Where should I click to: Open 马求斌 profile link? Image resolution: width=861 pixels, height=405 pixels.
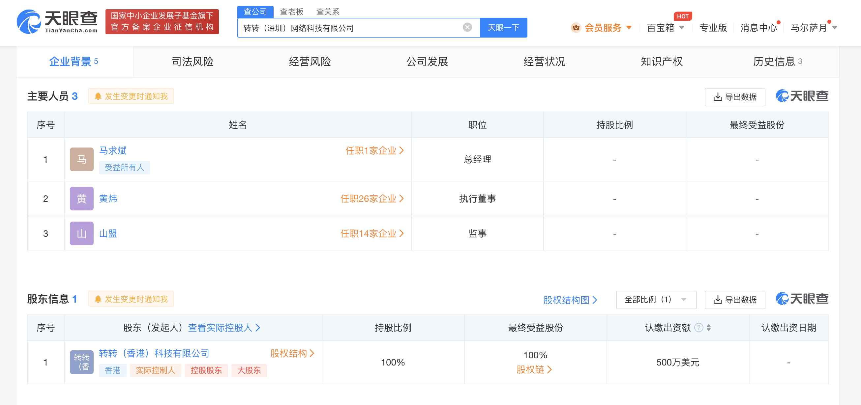pyautogui.click(x=112, y=150)
